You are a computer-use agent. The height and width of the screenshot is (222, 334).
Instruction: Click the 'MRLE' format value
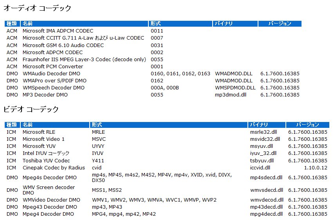coord(98,132)
